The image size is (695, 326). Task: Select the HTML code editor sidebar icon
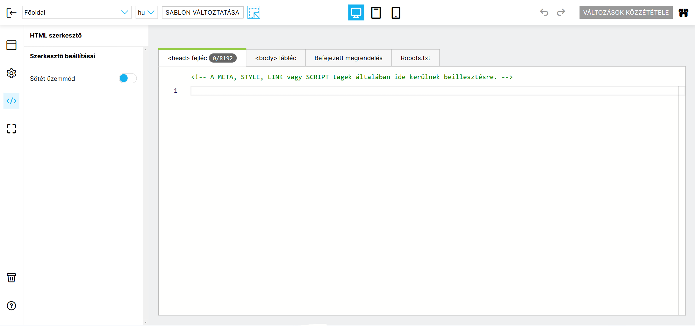coord(11,101)
